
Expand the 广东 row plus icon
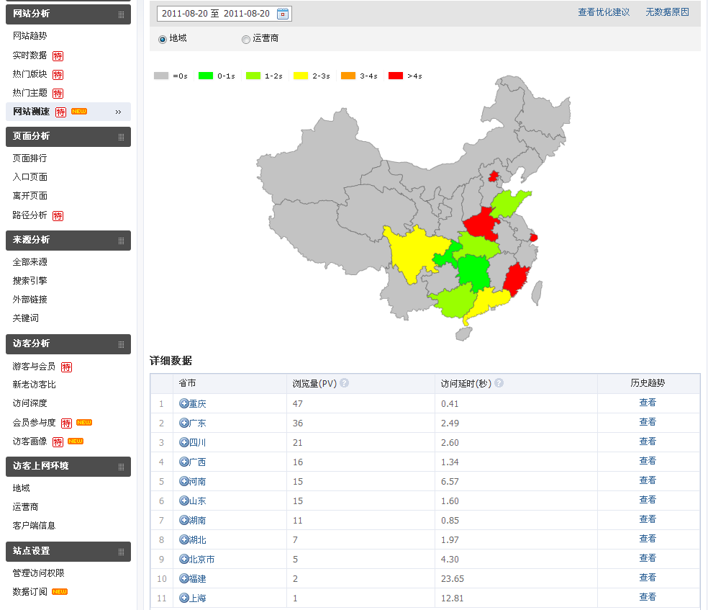point(183,423)
